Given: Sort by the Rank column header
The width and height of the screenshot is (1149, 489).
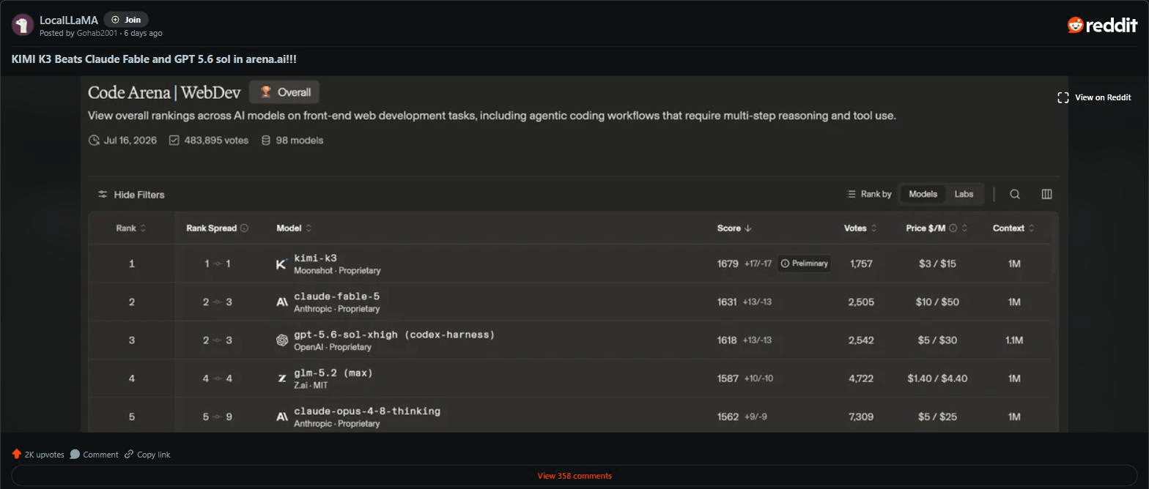Looking at the screenshot, I should [130, 228].
